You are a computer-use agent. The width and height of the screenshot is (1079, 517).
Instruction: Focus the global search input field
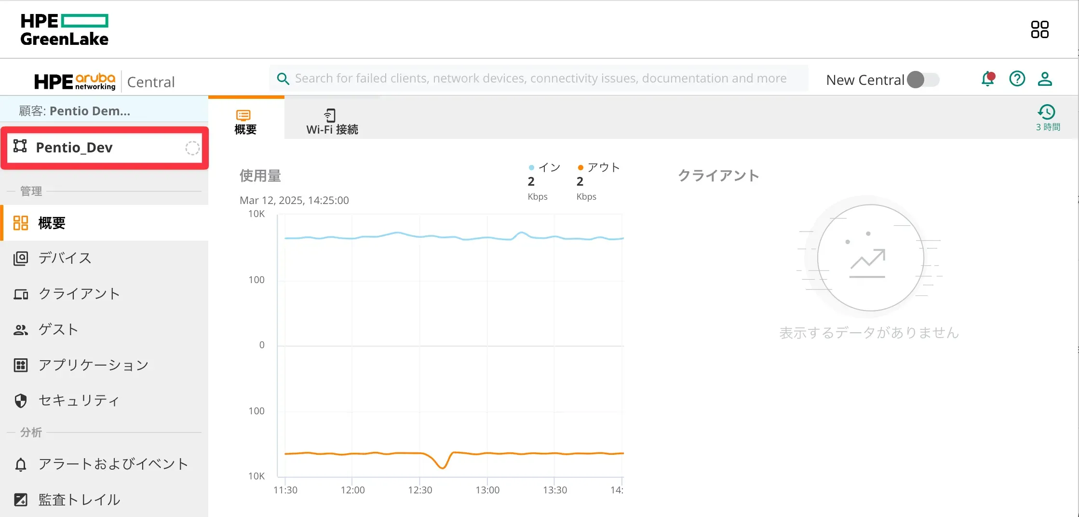click(x=540, y=79)
